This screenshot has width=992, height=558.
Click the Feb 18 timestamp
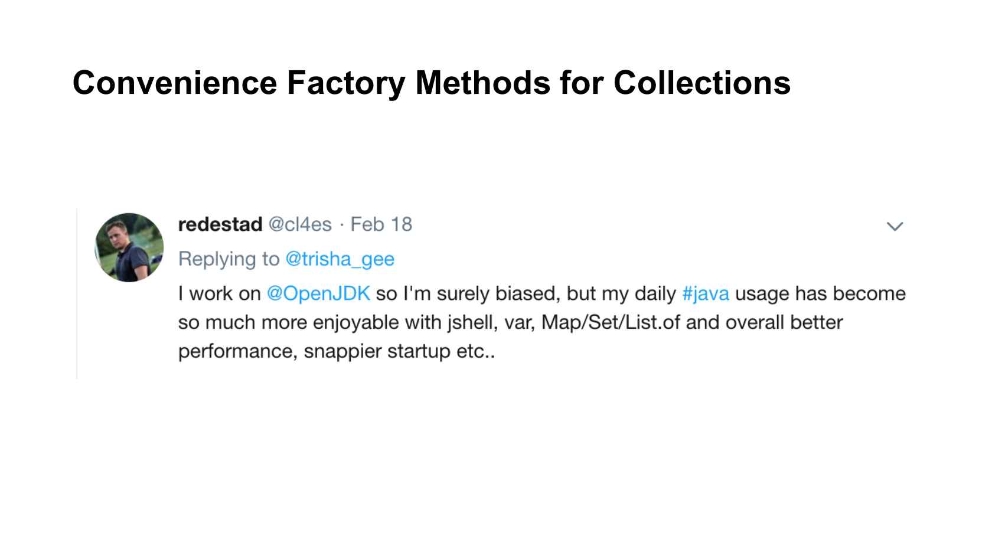[x=381, y=224]
